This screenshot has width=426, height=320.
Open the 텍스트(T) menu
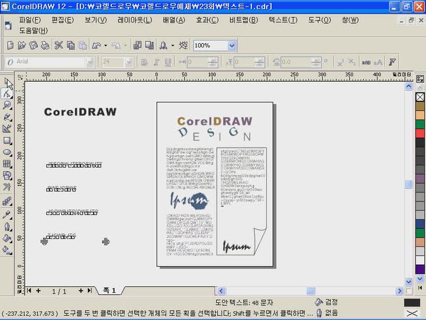[x=283, y=20]
